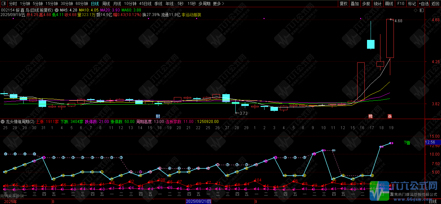Toggle right sidebar panel icon near diamond
Image resolution: width=441 pixels, height=204 pixels.
pyautogui.click(x=421, y=10)
